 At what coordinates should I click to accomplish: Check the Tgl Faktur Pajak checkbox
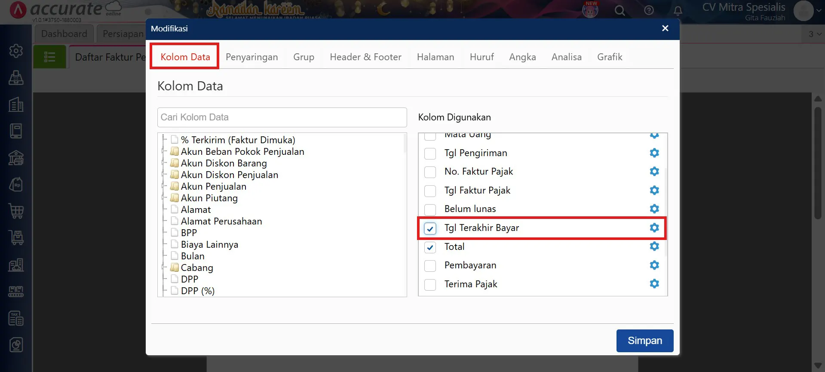click(430, 191)
